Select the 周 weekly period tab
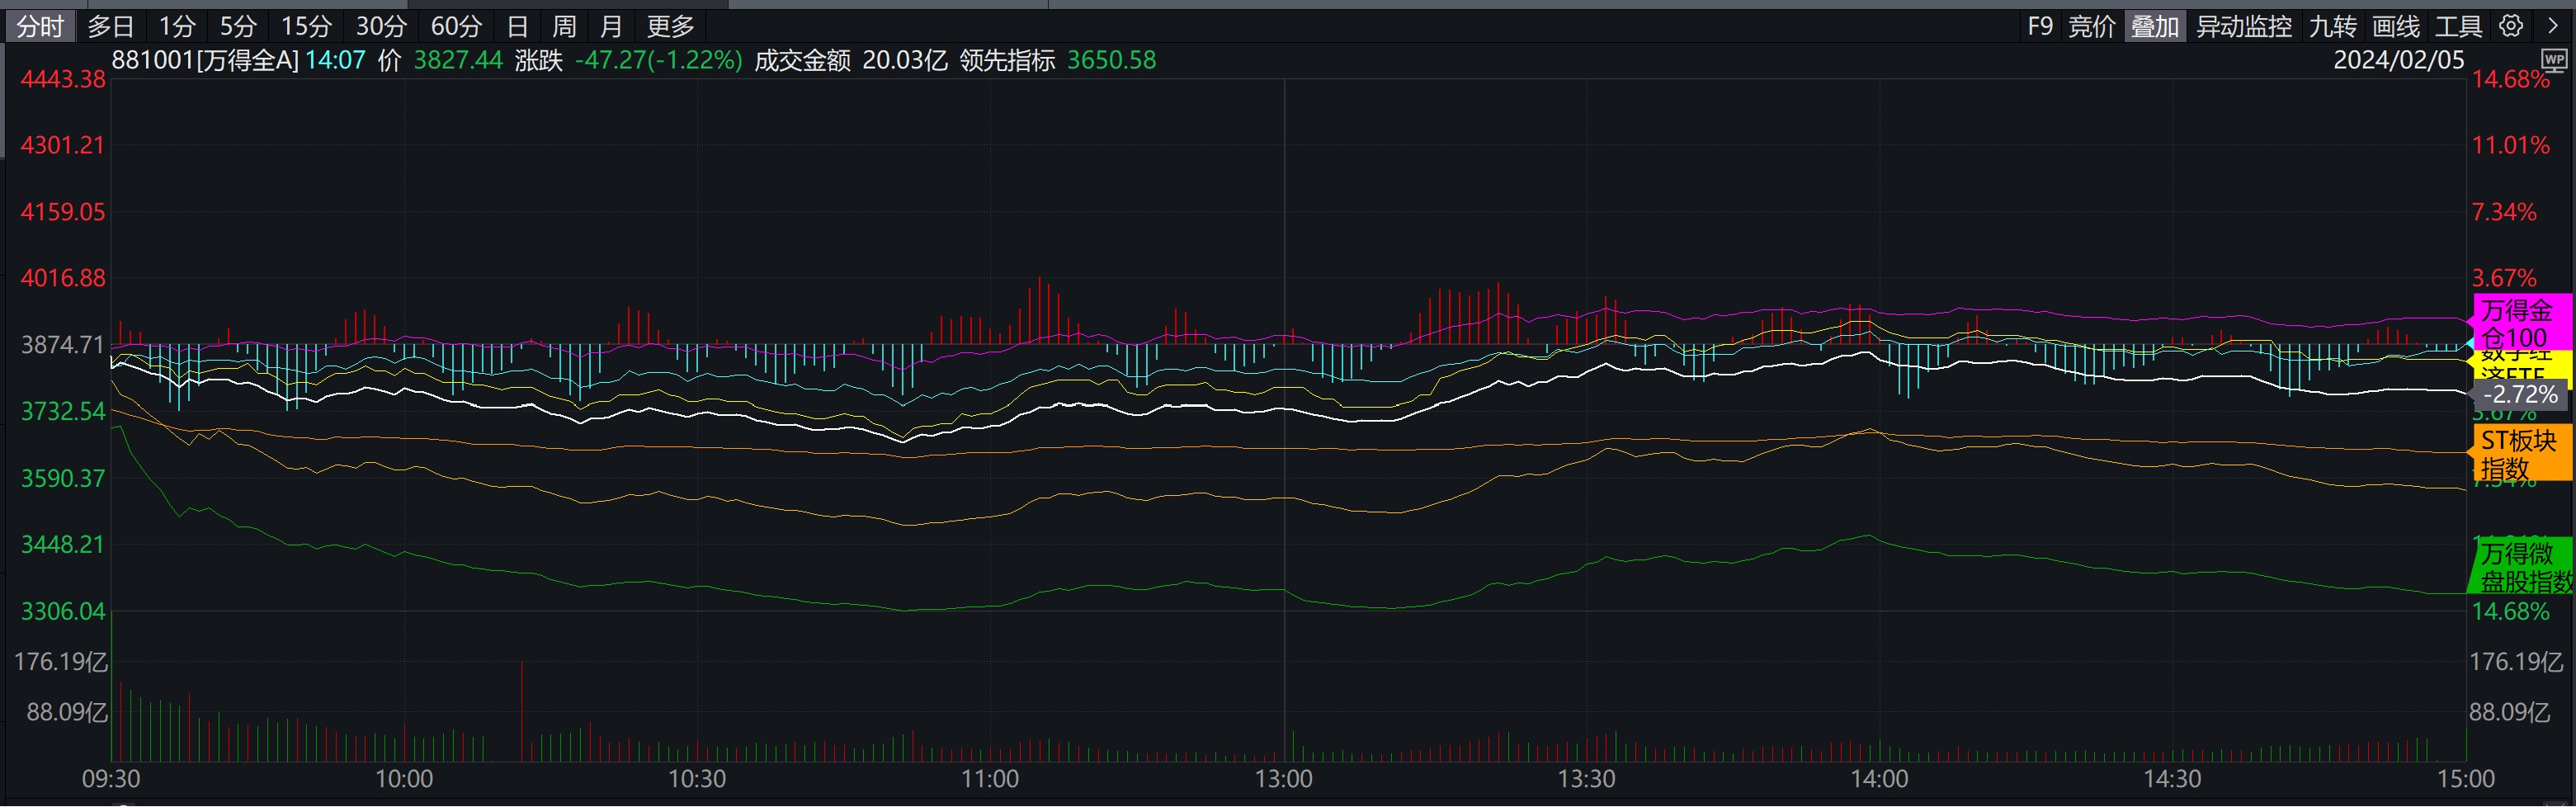This screenshot has height=807, width=2576. click(x=564, y=26)
